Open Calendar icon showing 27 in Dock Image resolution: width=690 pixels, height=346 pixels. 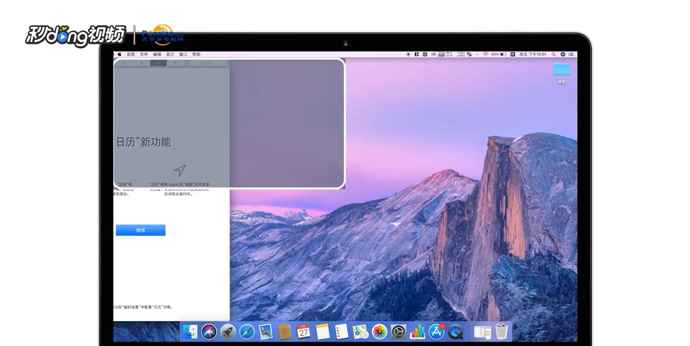coord(303,331)
